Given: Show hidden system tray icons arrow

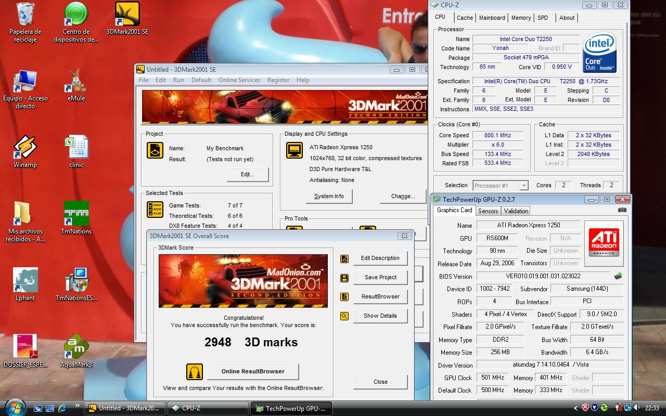Looking at the screenshot, I should pyautogui.click(x=575, y=408).
